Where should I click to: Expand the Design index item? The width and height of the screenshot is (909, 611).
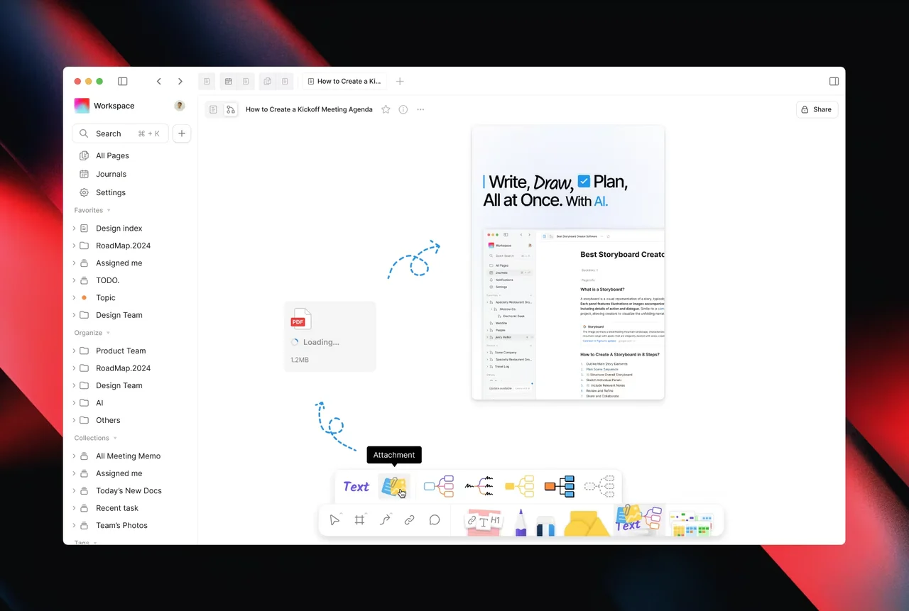click(x=74, y=229)
